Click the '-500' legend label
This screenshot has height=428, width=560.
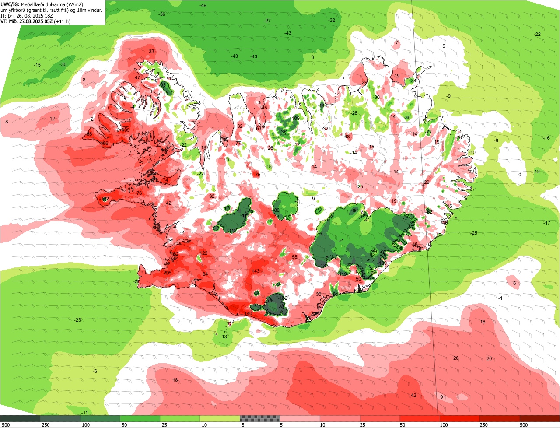(5, 424)
